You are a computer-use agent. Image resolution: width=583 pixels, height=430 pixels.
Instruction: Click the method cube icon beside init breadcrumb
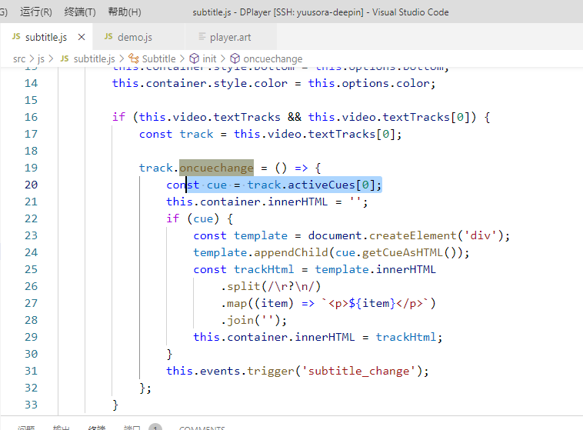[x=194, y=58]
